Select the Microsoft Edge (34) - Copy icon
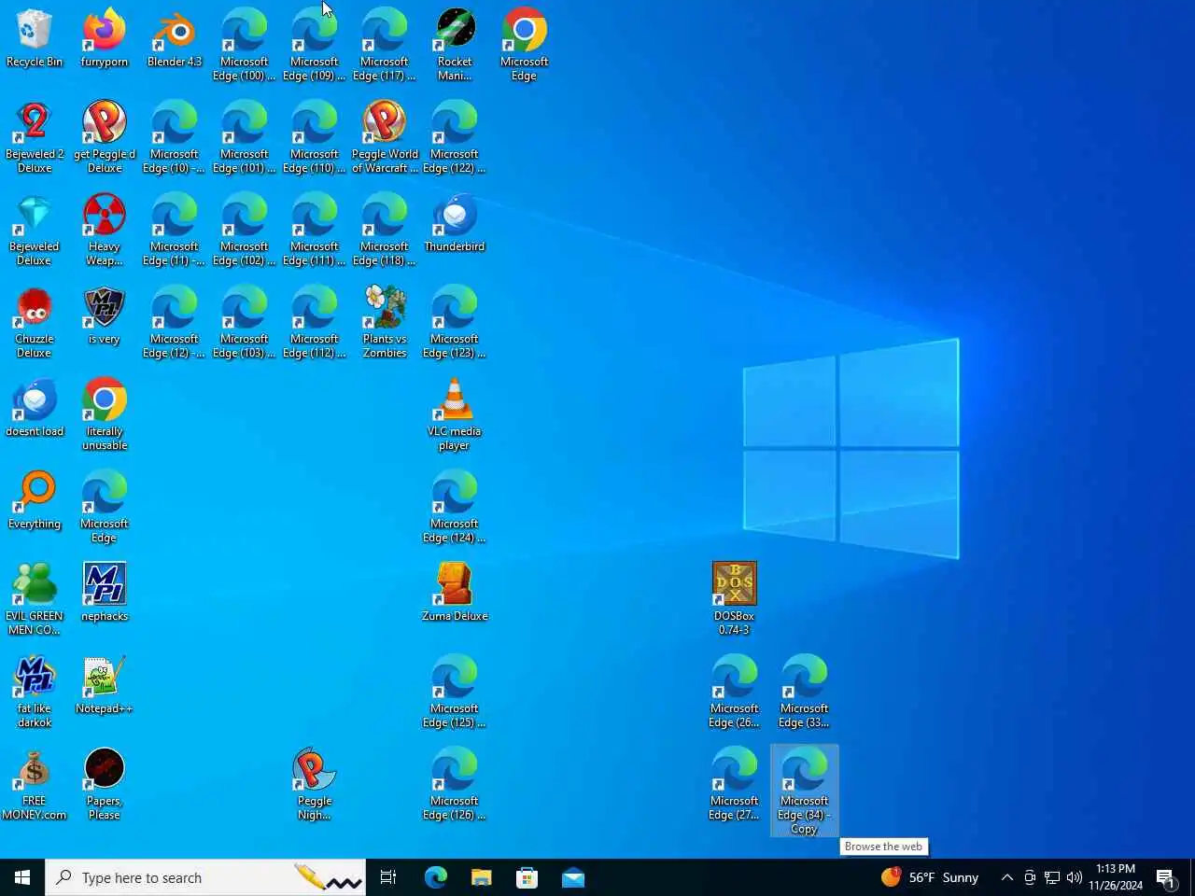 click(805, 791)
